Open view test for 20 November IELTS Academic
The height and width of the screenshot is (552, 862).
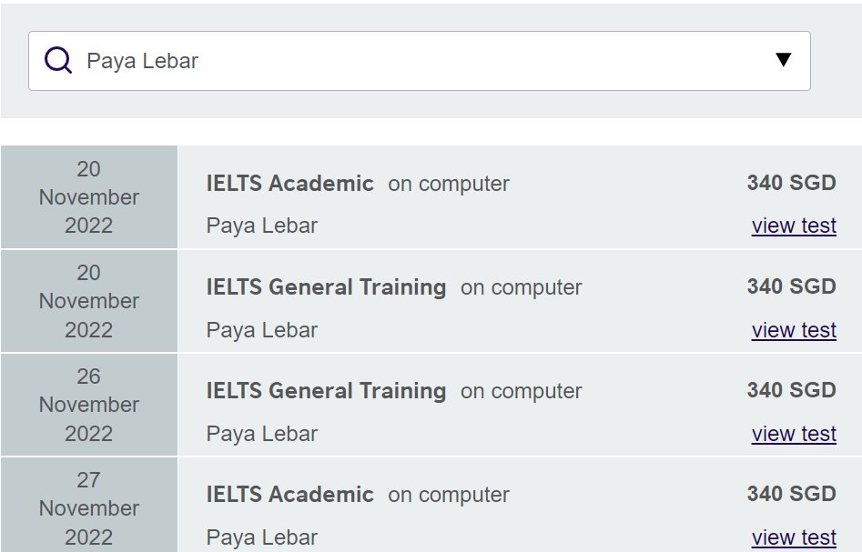click(x=794, y=225)
